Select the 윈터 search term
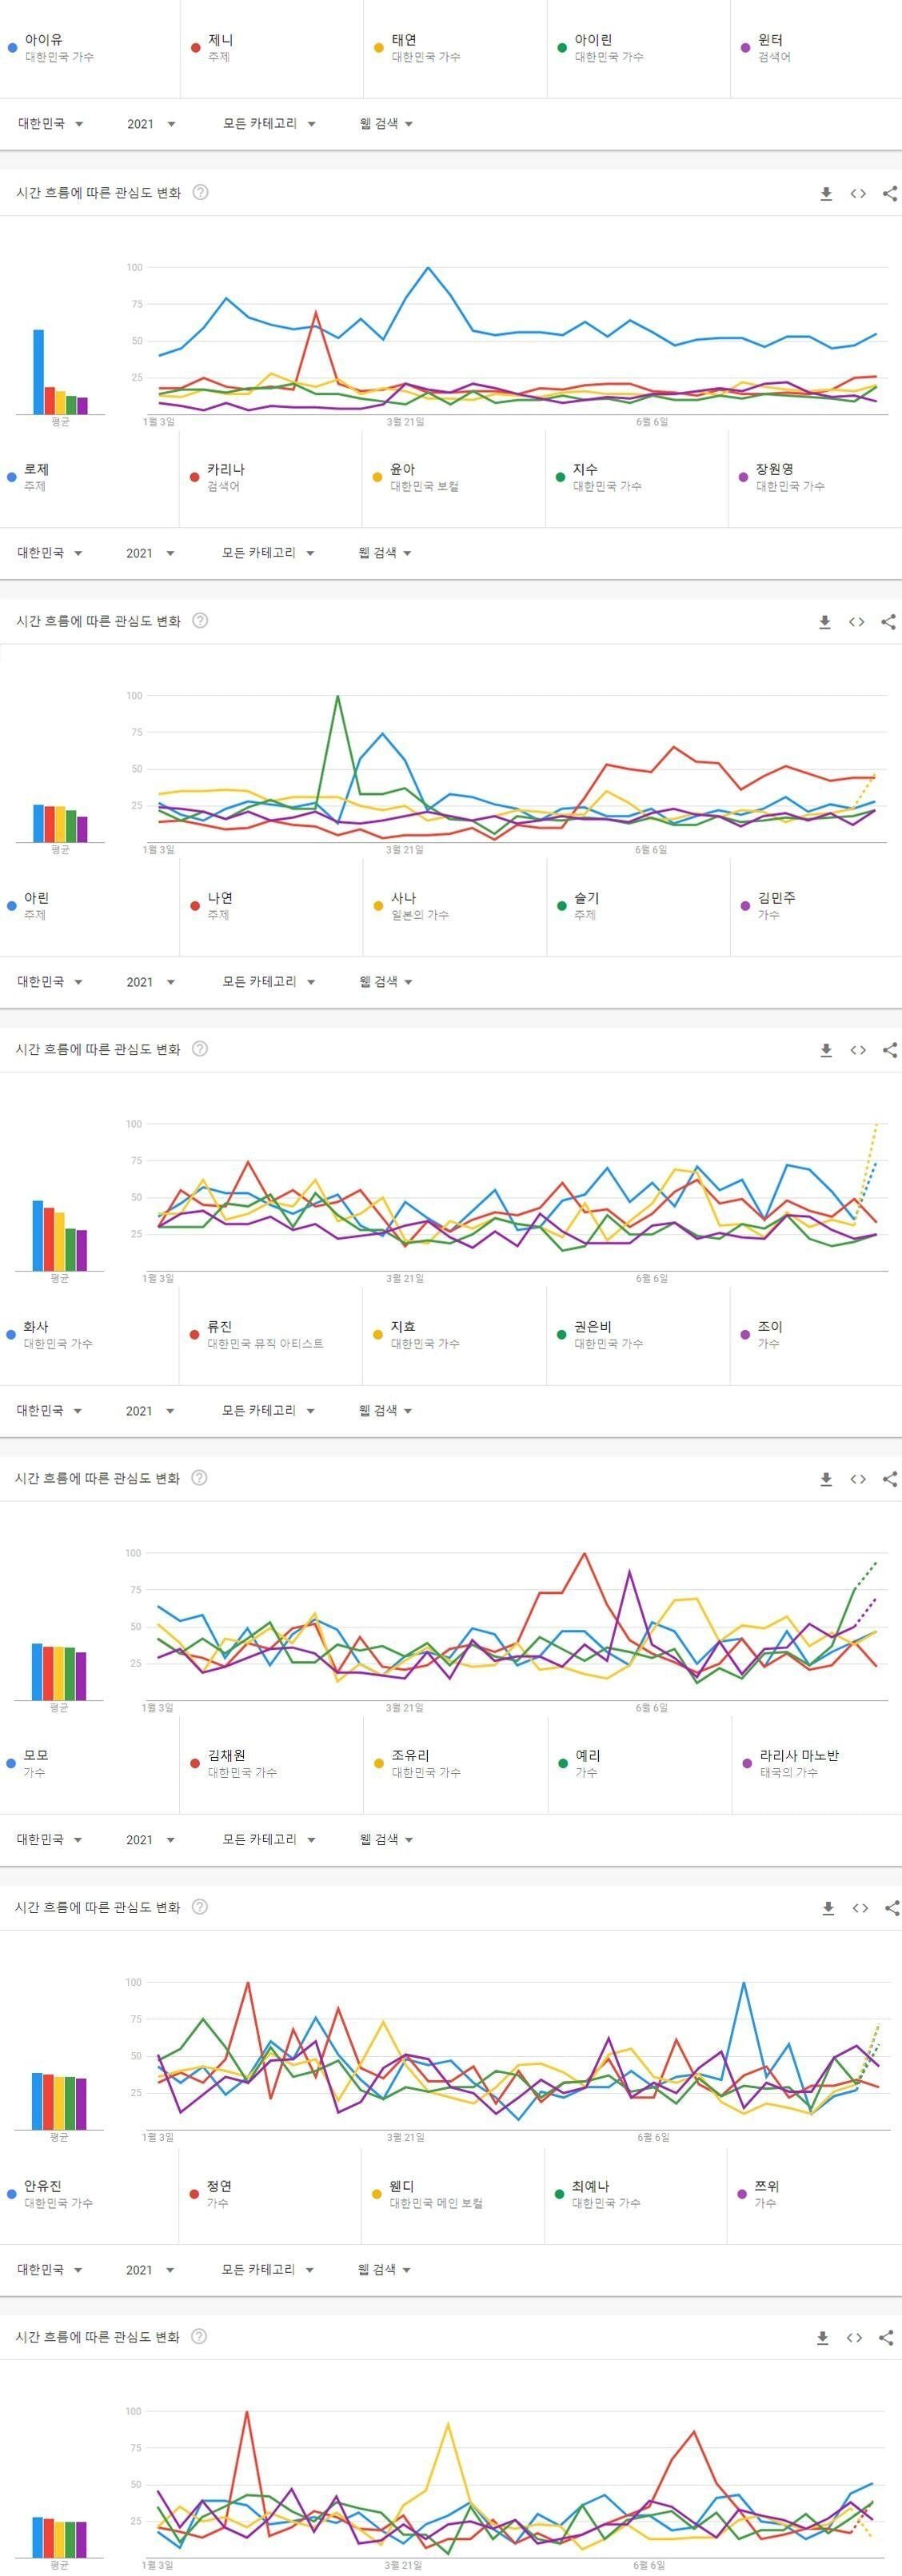902x2576 pixels. coord(770,40)
